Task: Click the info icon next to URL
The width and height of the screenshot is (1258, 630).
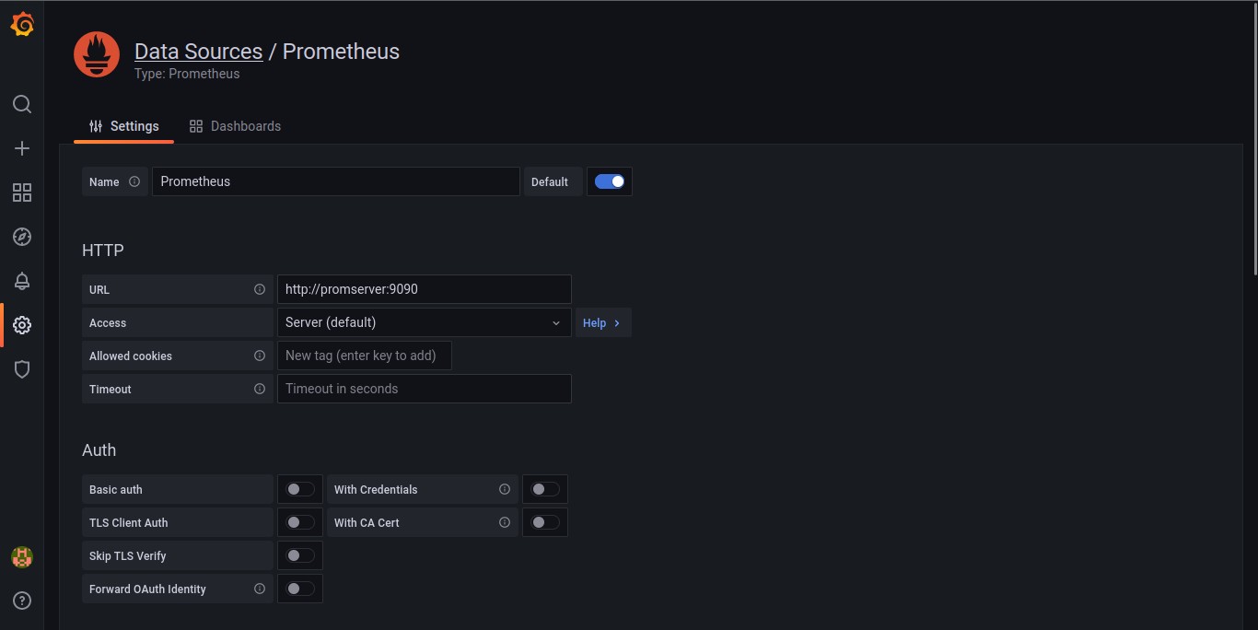Action: (260, 289)
